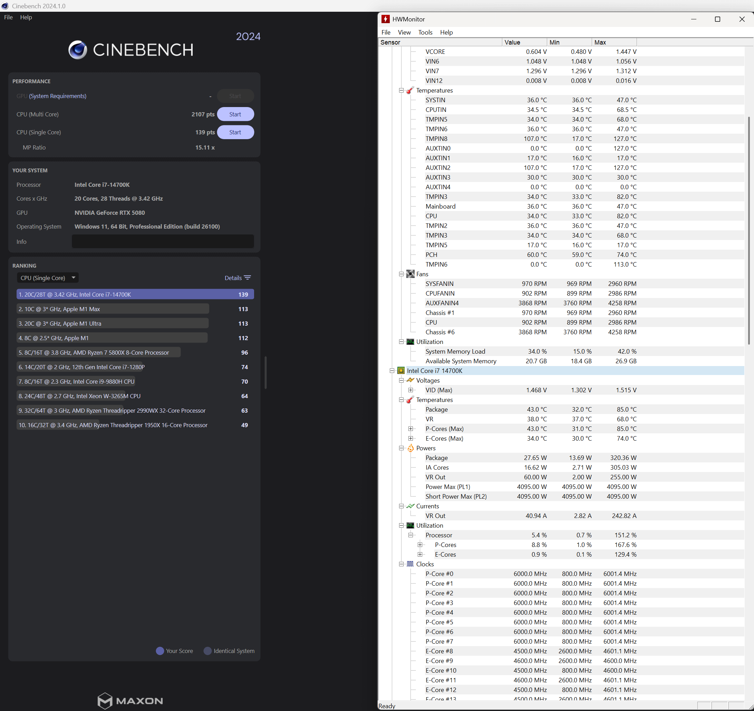754x711 pixels.
Task: Click the Cinebench sphere logo
Action: pyautogui.click(x=78, y=50)
